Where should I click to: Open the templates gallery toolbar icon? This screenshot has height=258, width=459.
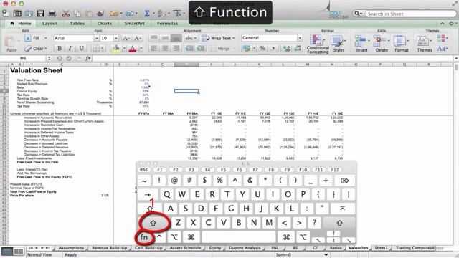click(x=17, y=14)
